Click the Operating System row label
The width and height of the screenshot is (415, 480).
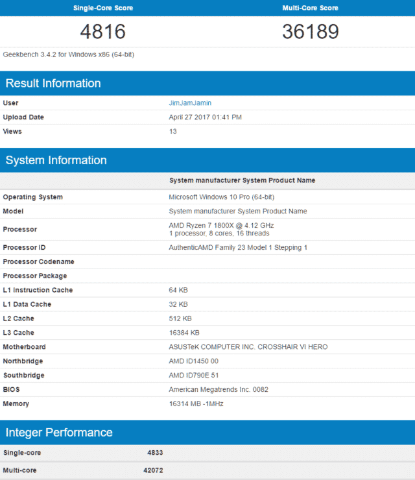click(33, 197)
